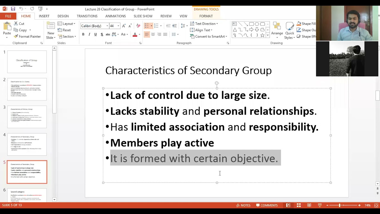Open the Section dropdown

click(67, 37)
